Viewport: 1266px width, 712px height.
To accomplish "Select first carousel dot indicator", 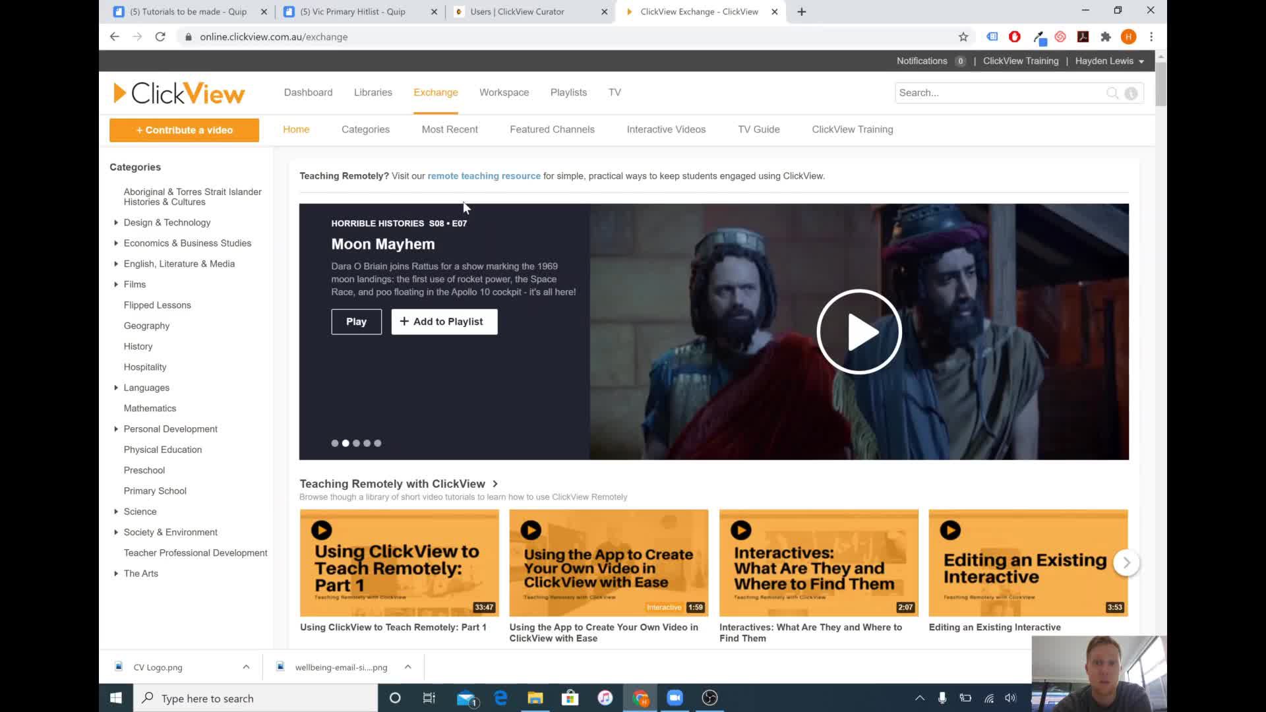I will tap(335, 443).
